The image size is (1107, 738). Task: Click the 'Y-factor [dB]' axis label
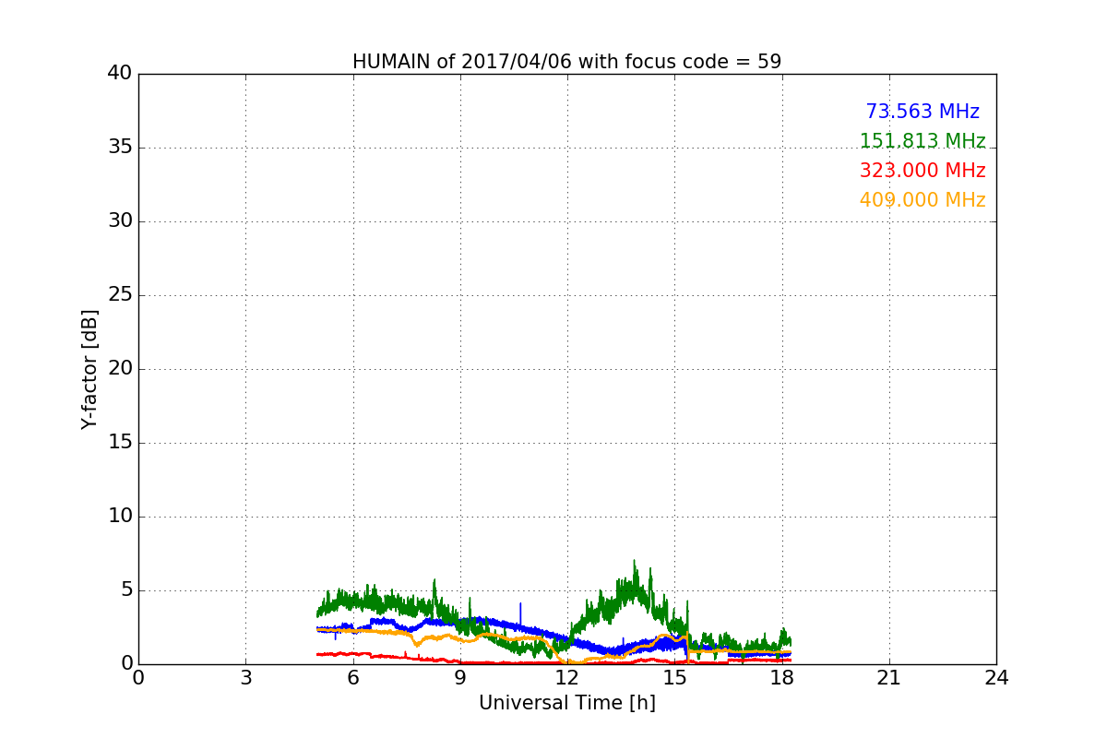point(89,369)
